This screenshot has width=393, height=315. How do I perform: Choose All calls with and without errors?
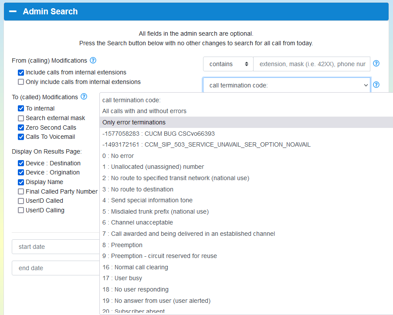pos(246,111)
